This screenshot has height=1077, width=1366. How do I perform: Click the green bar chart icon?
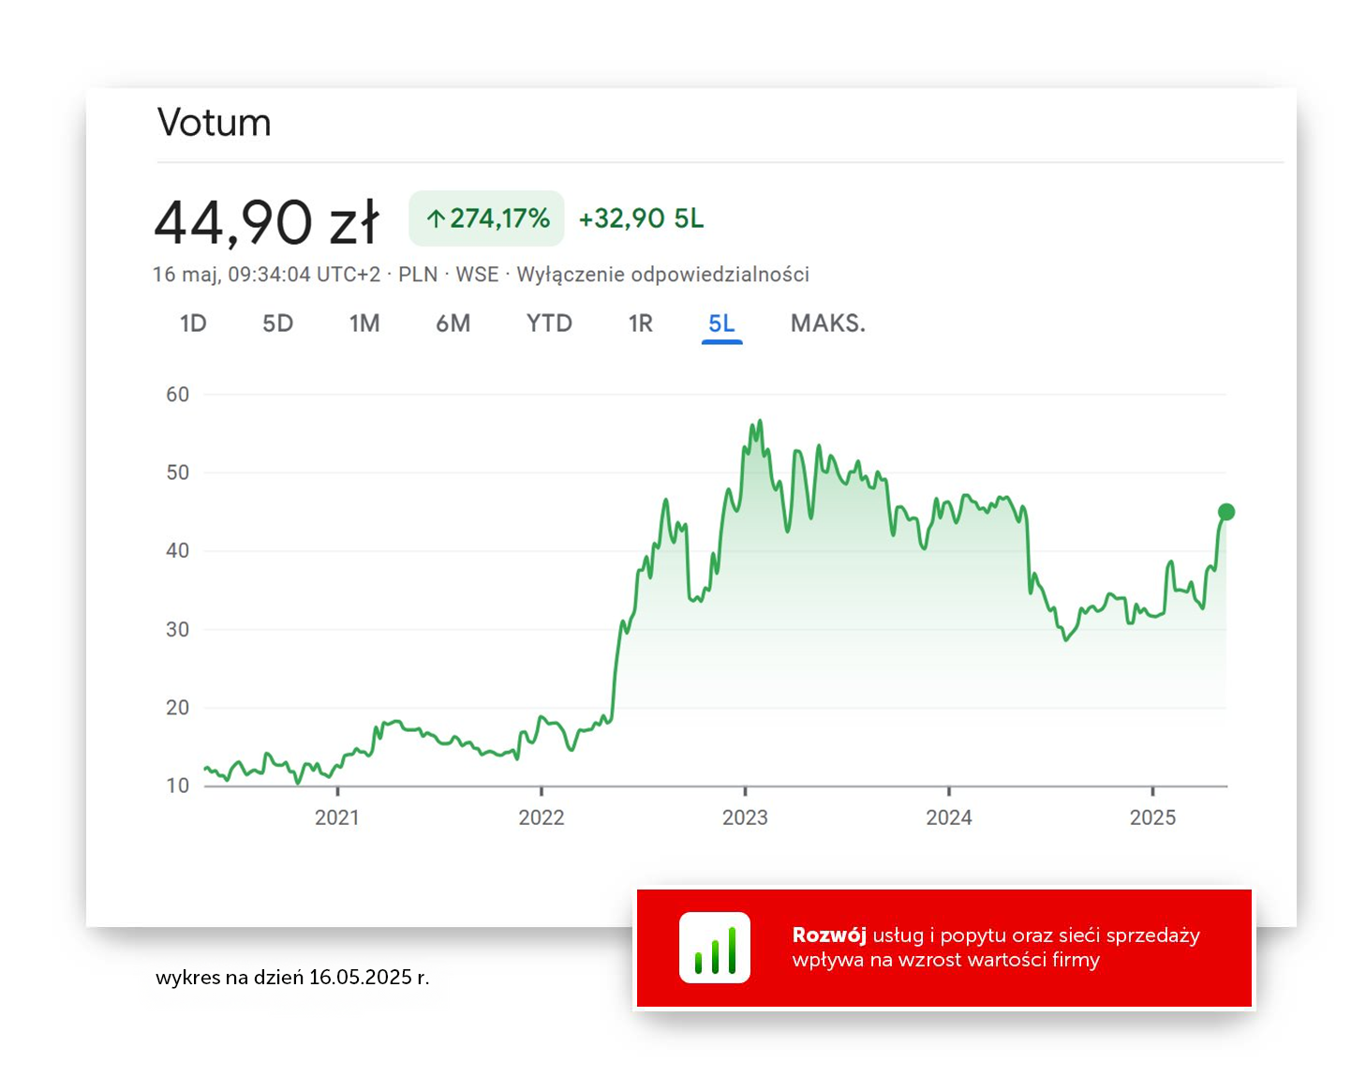(x=715, y=948)
